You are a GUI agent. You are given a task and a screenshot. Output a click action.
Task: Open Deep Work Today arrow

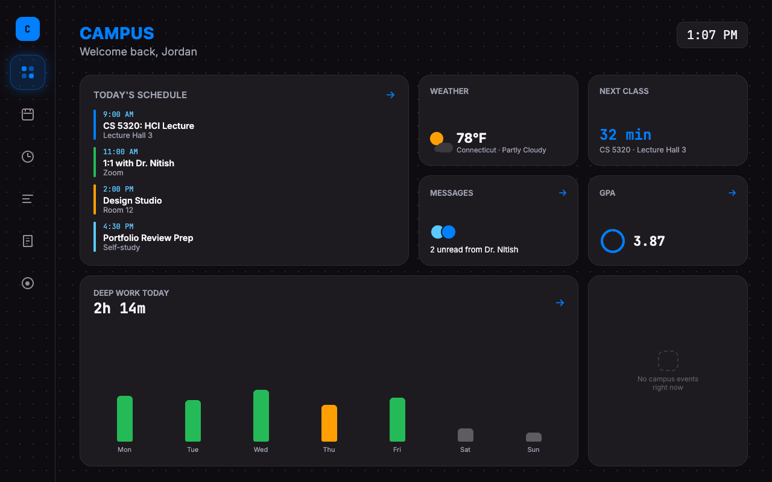(x=560, y=302)
